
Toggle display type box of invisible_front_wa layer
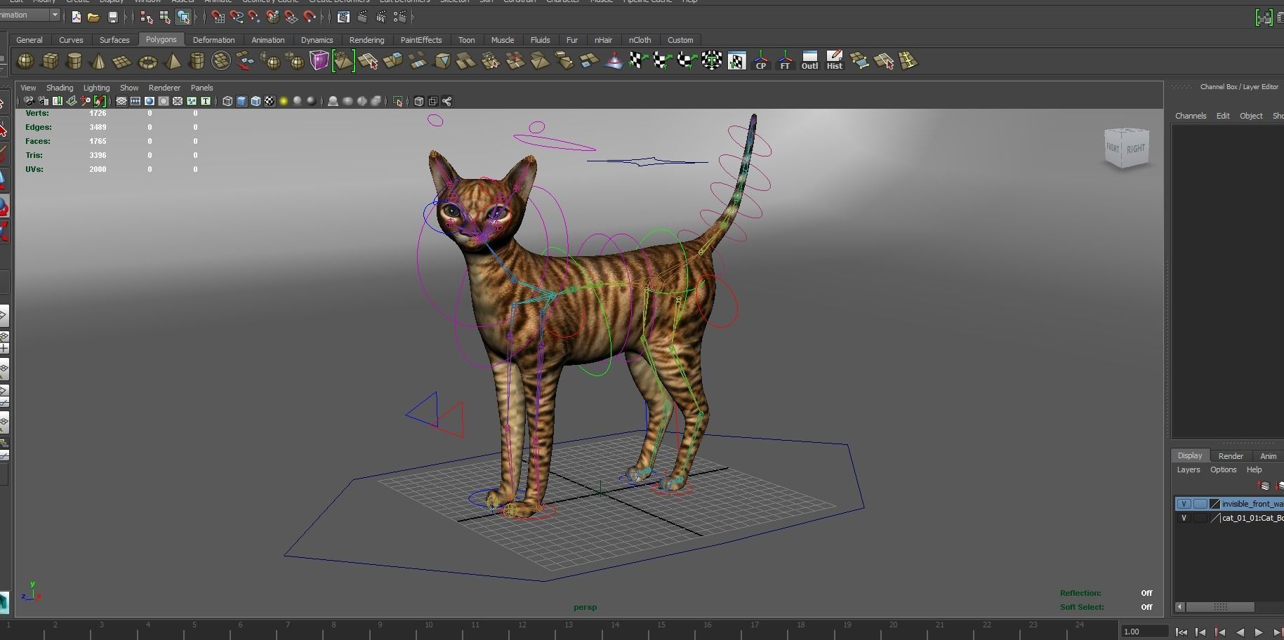1200,504
